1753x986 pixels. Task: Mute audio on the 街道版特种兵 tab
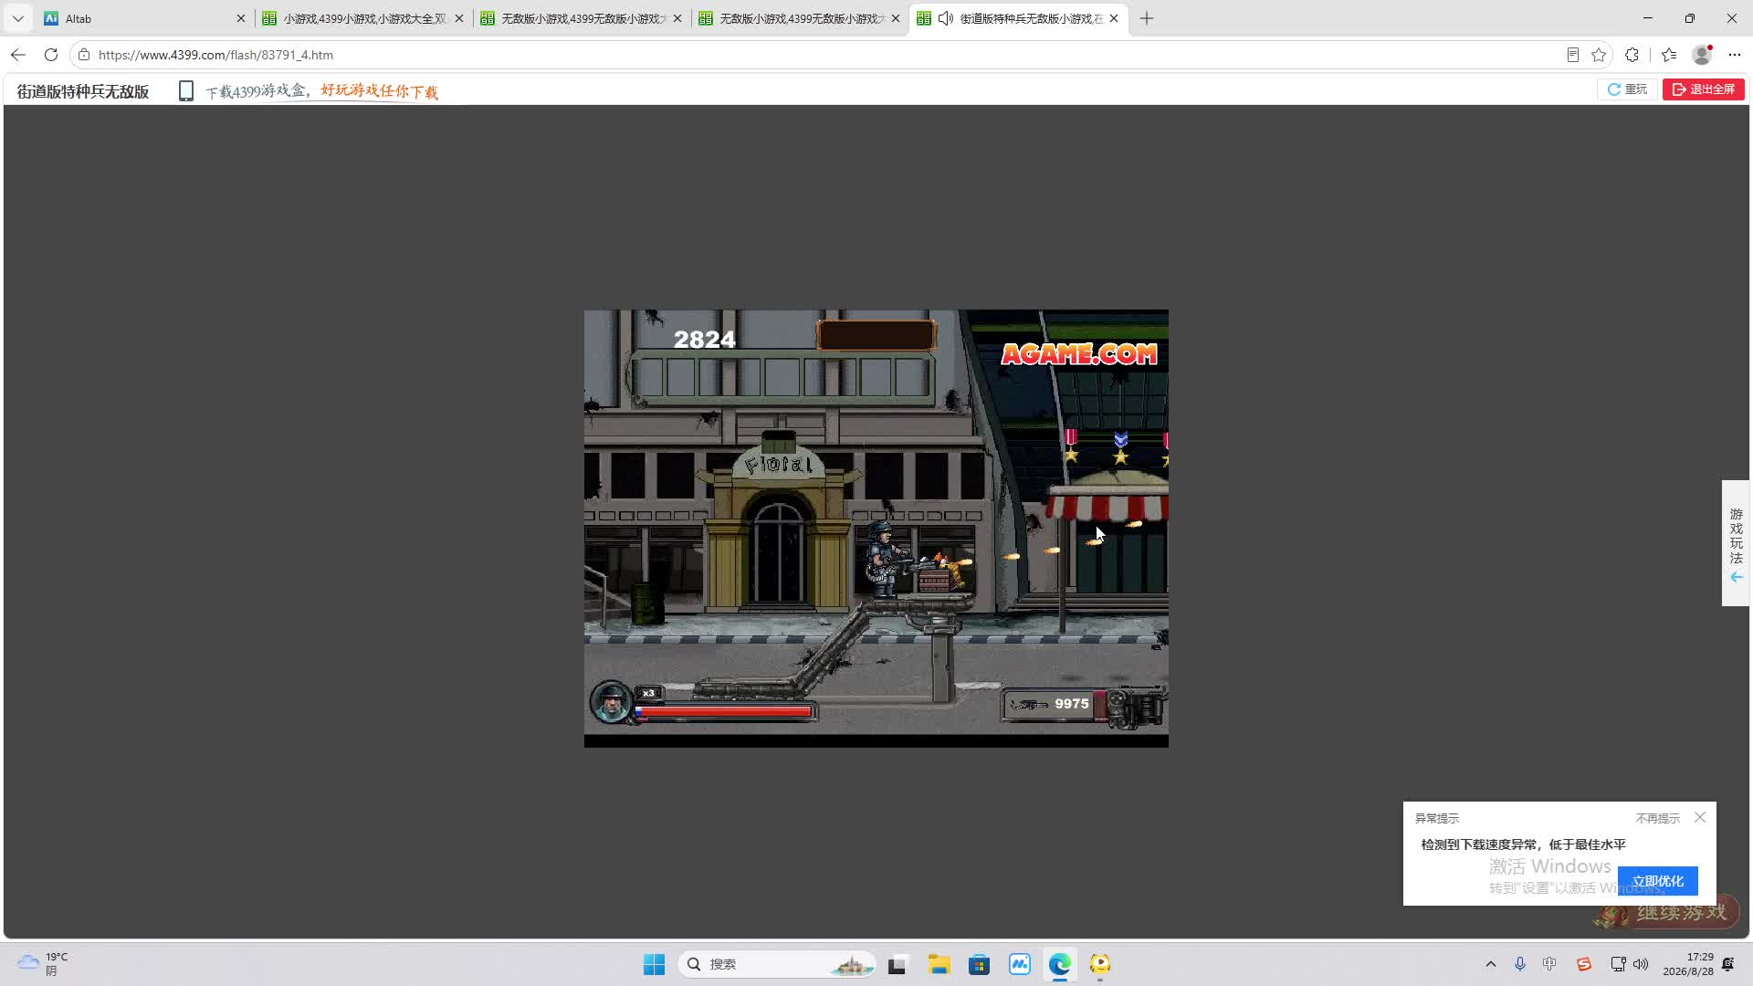[946, 18]
